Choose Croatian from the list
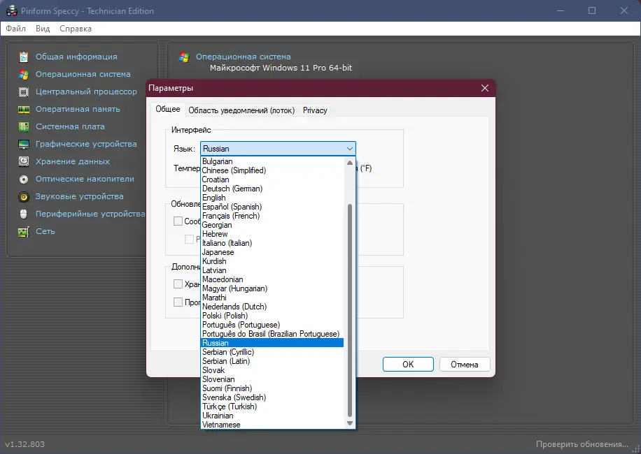Viewport: 641px width, 454px height. click(x=273, y=180)
